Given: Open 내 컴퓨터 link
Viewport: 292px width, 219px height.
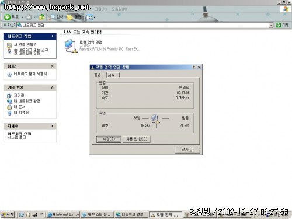Looking at the screenshot, I should pos(21,113).
